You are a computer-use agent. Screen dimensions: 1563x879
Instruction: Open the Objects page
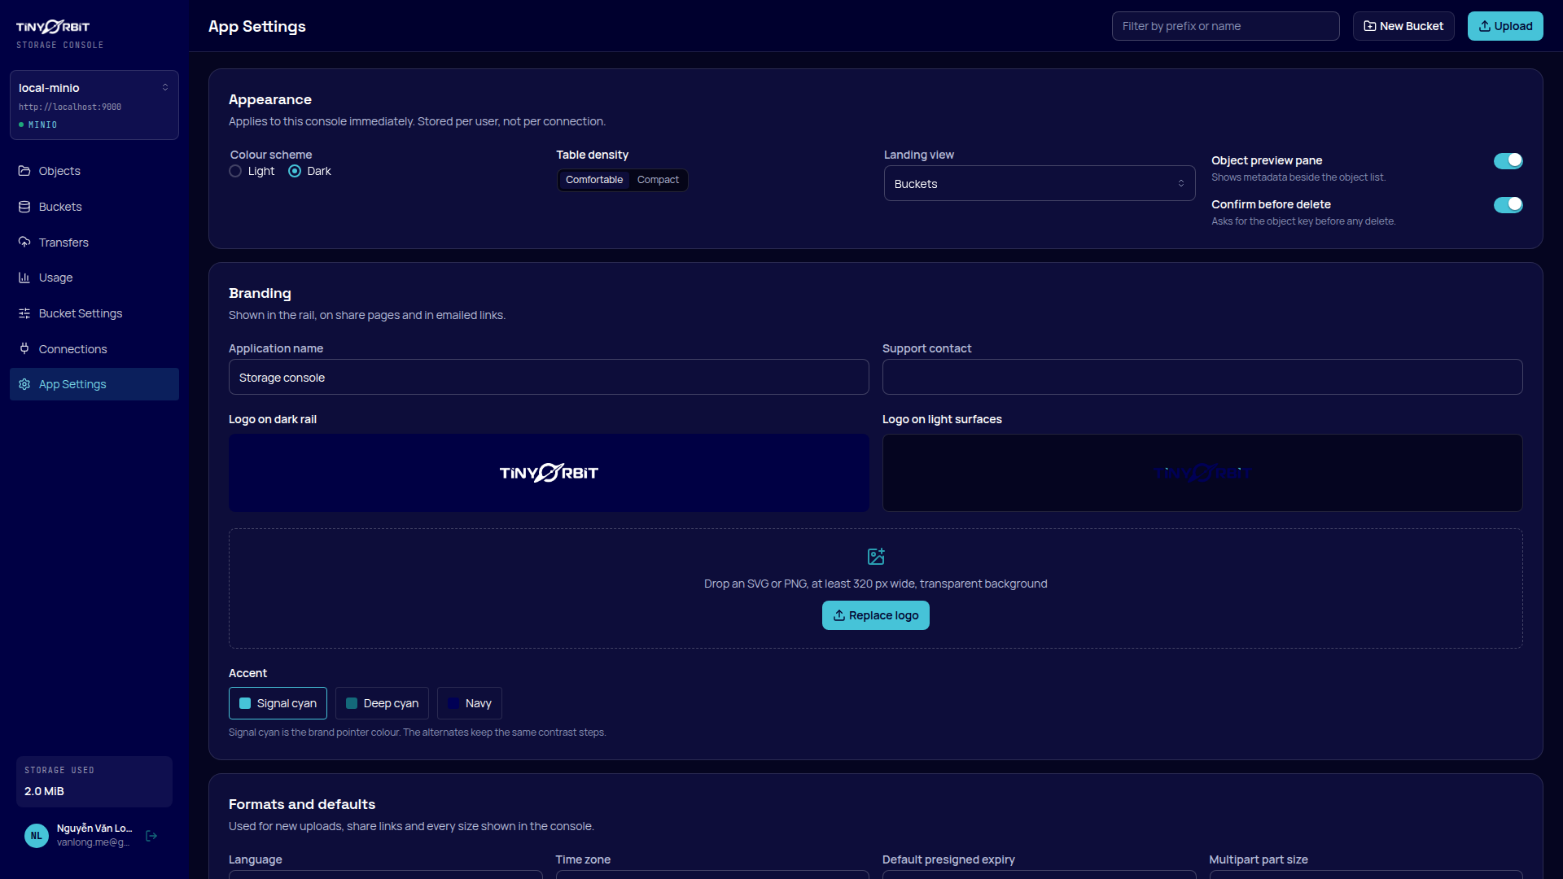[x=94, y=171]
